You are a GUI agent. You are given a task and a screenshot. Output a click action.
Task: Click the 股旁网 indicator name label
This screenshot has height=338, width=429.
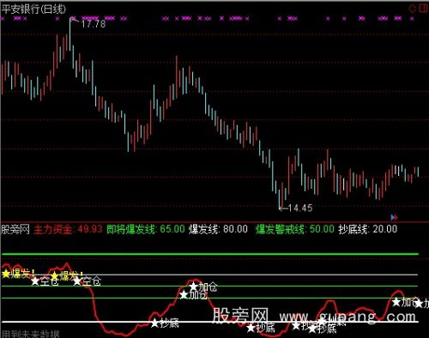point(15,229)
